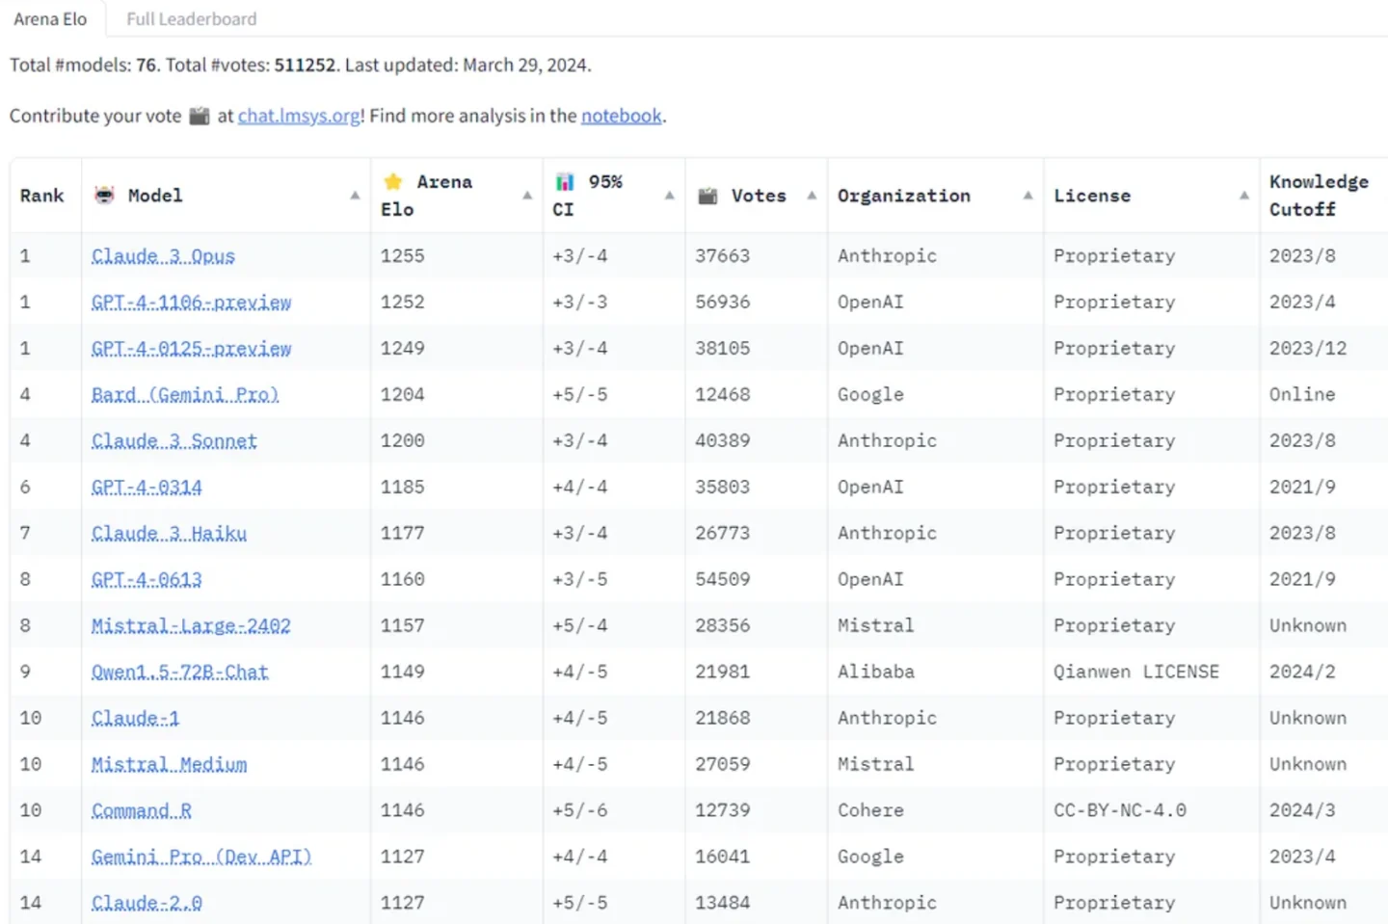Viewport: 1388px width, 924px height.
Task: Switch to the Full Leaderboard tab
Action: pos(192,18)
